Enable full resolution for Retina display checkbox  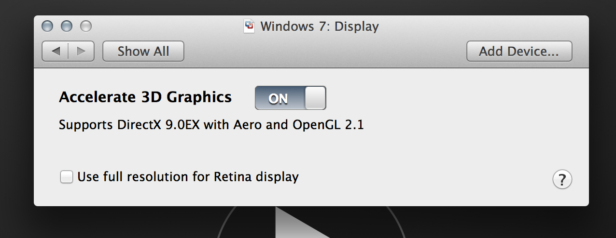coord(67,177)
